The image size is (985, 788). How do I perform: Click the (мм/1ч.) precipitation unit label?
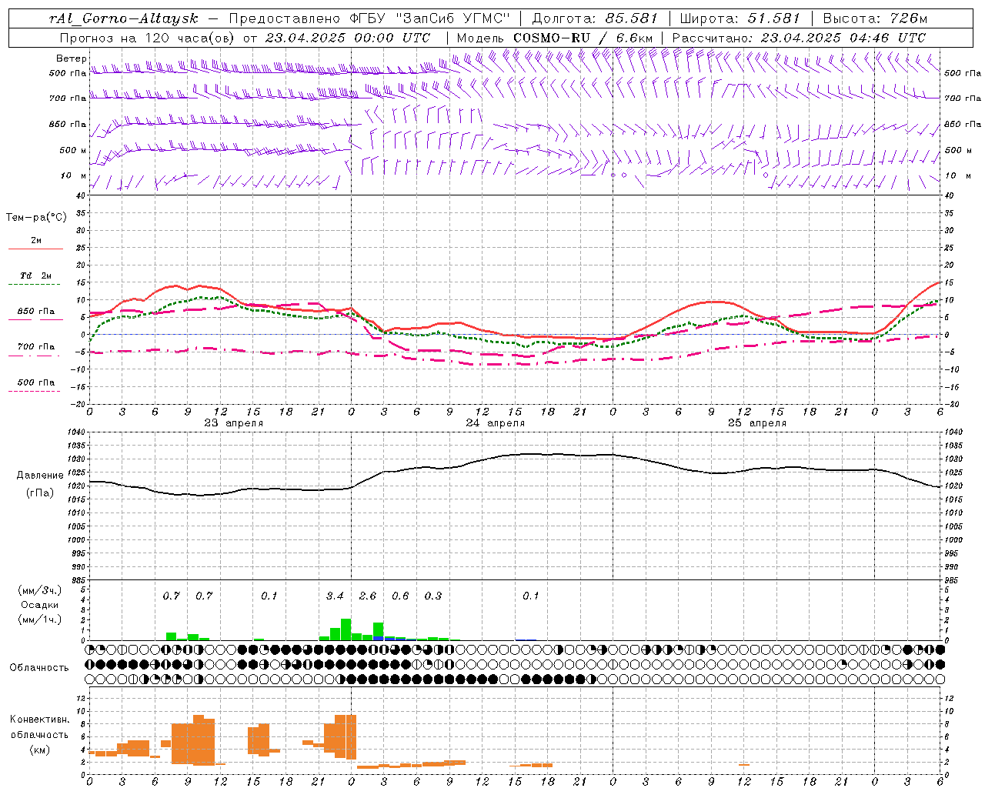39,619
